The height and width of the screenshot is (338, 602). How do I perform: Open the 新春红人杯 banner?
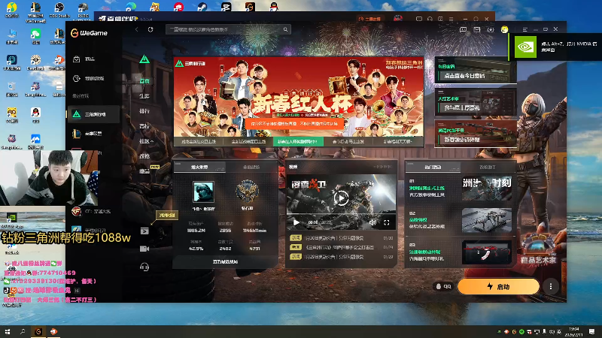[x=298, y=98]
